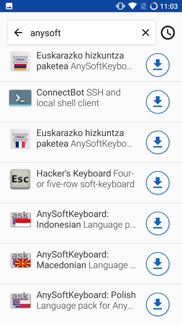The image size is (182, 324).
Task: Download AnySoftKeyboard Polish language pack
Action: 158,304
